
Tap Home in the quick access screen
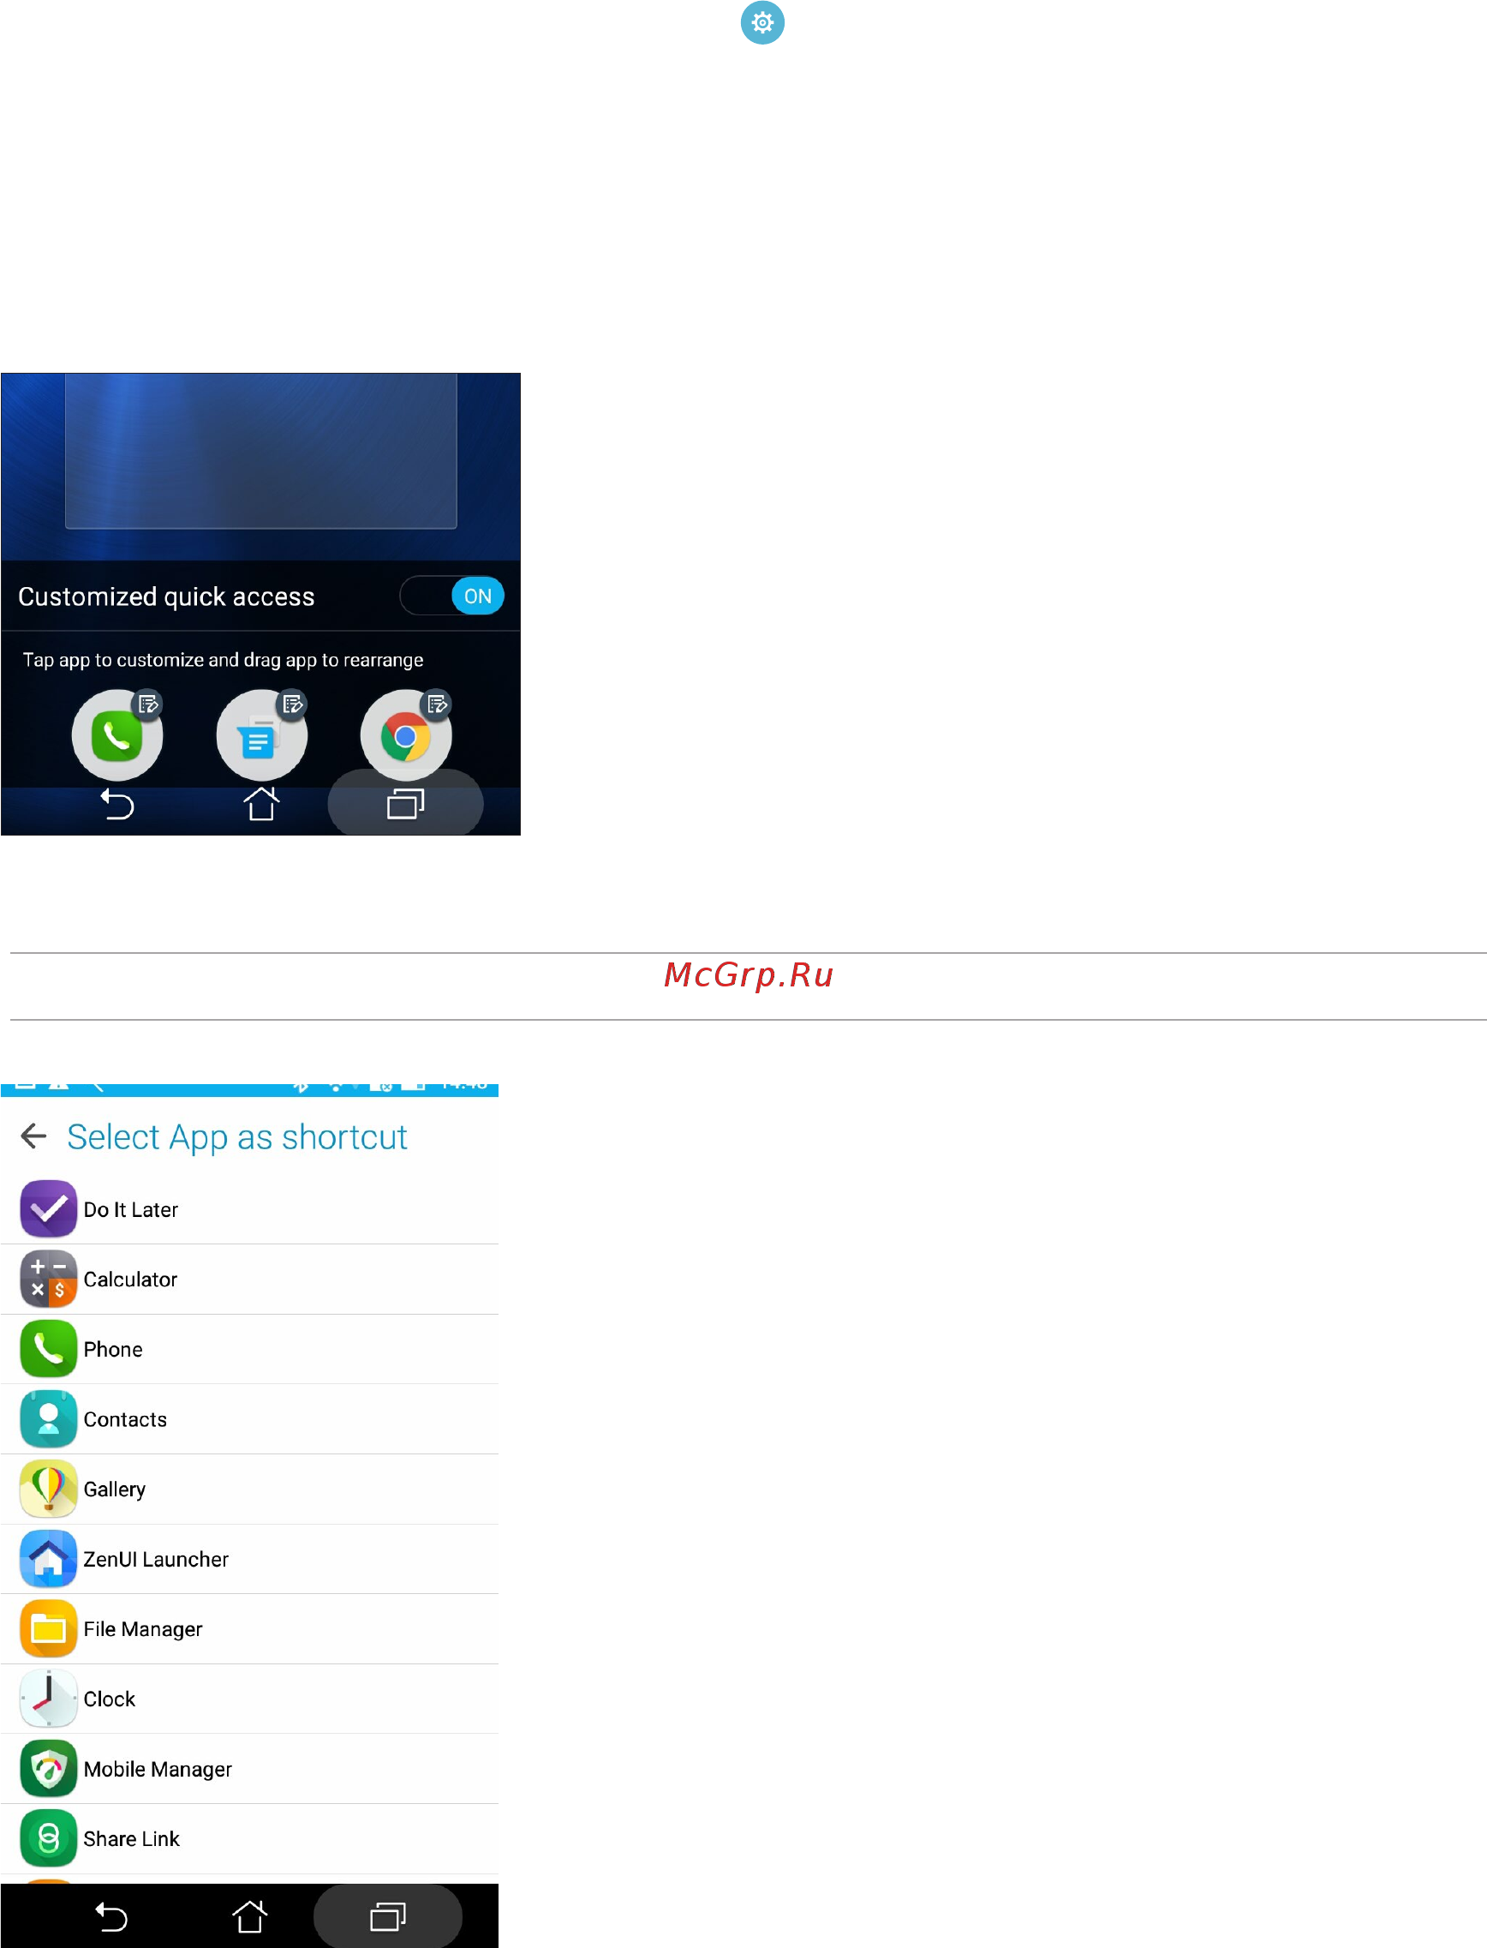tap(261, 804)
